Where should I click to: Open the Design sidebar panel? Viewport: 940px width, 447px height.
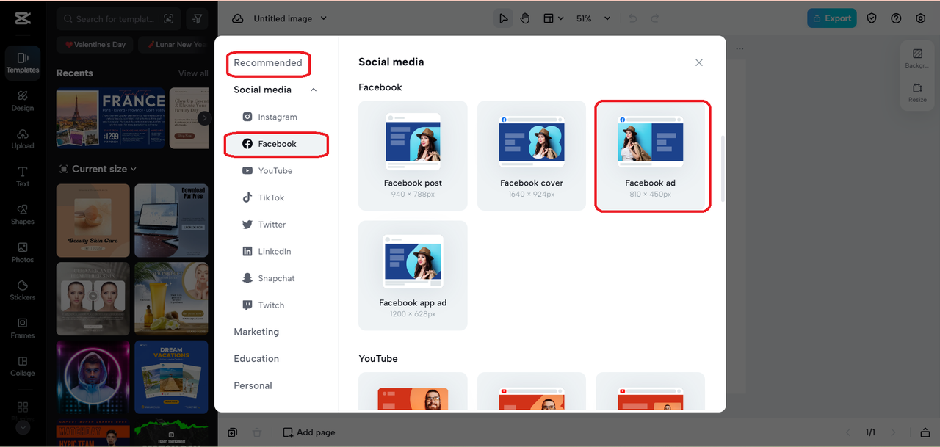click(x=23, y=101)
